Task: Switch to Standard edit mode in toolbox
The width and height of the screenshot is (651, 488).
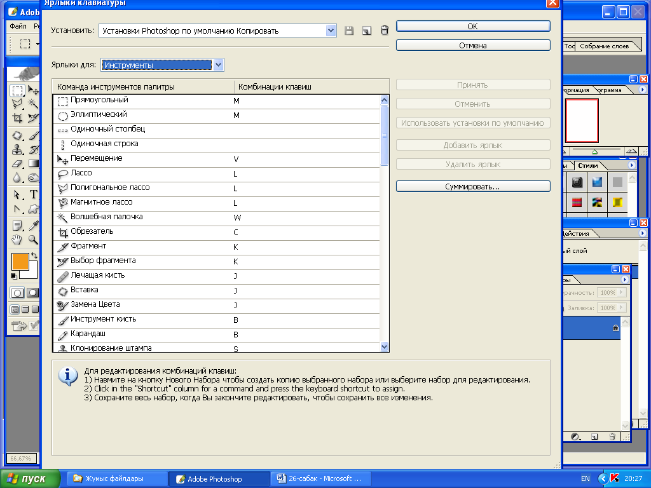Action: pos(17,293)
